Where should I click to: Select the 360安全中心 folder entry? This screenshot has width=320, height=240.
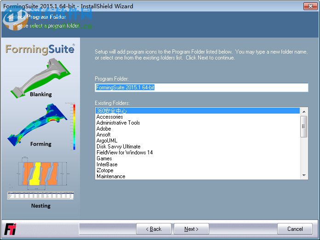[197, 111]
